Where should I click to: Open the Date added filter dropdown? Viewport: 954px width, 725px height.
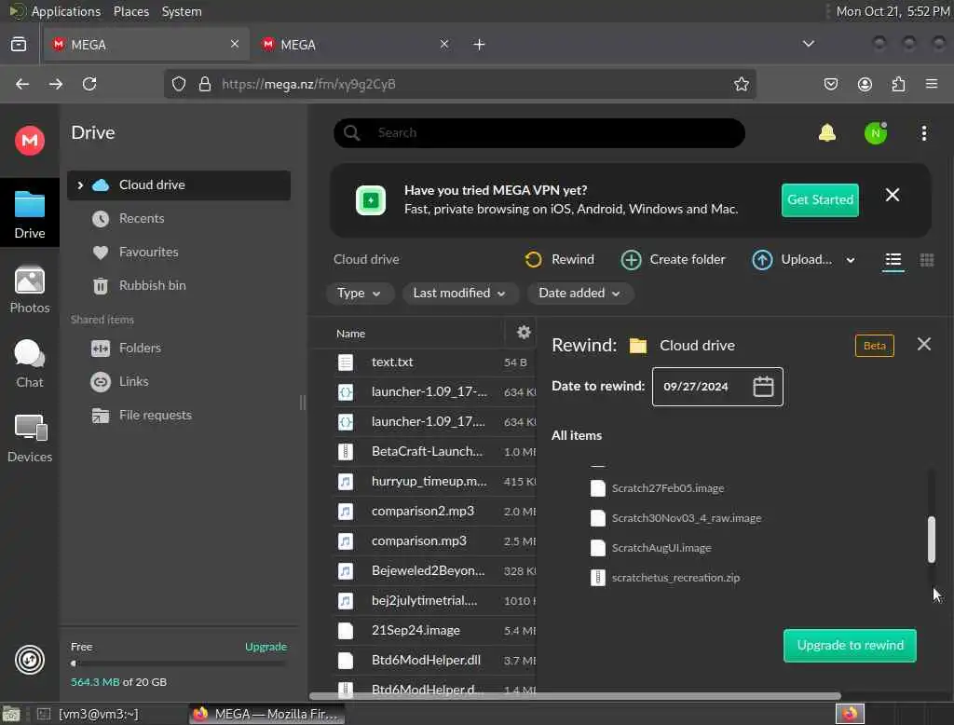pyautogui.click(x=579, y=294)
